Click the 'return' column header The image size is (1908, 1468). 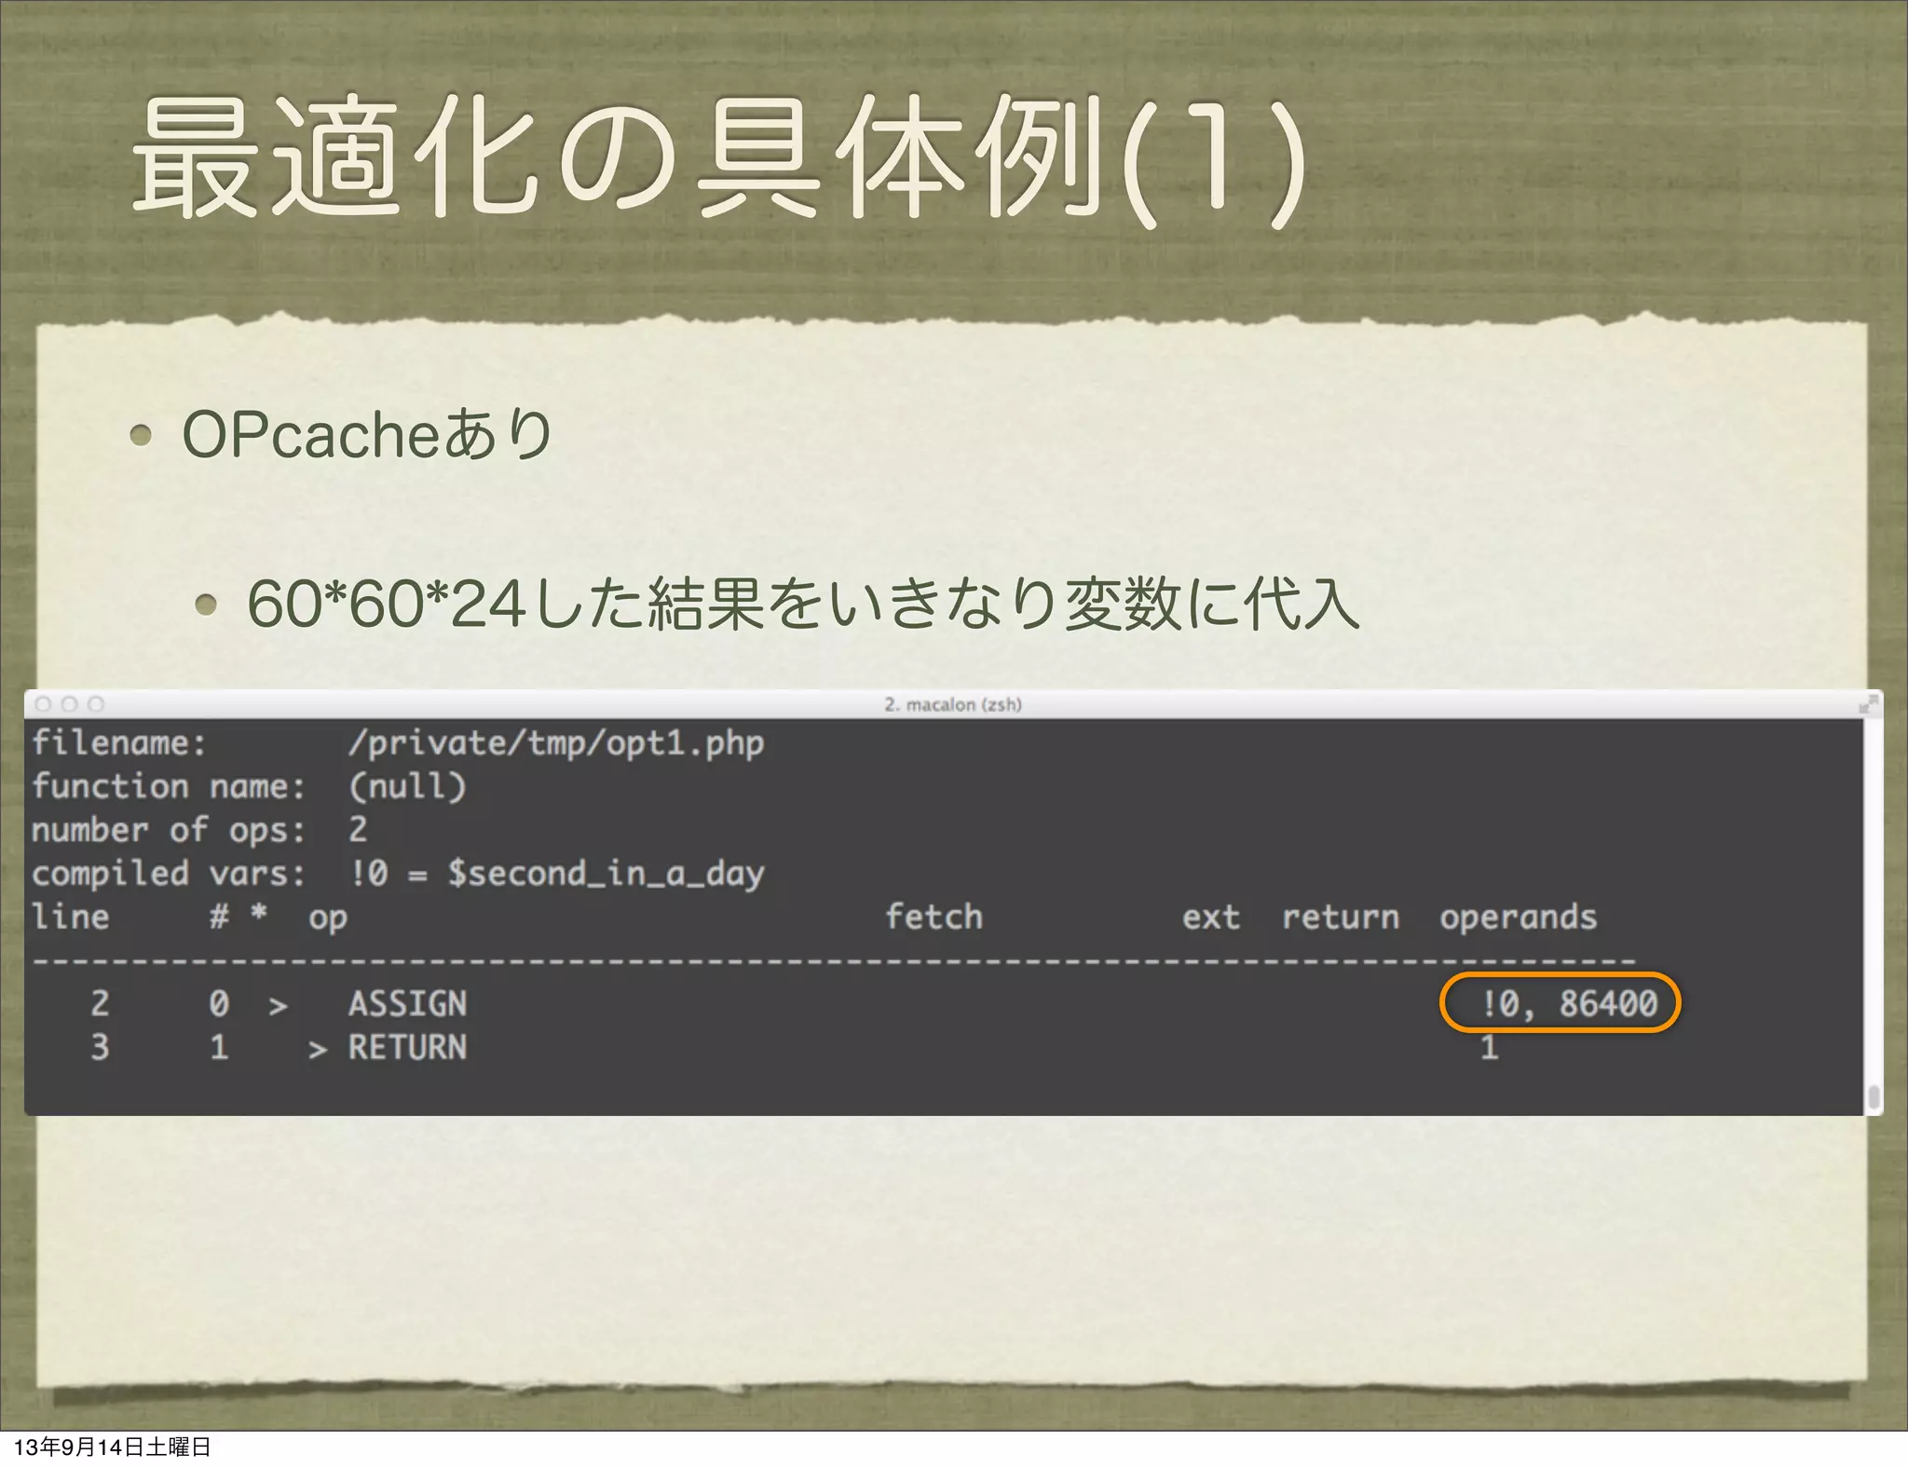1341,917
